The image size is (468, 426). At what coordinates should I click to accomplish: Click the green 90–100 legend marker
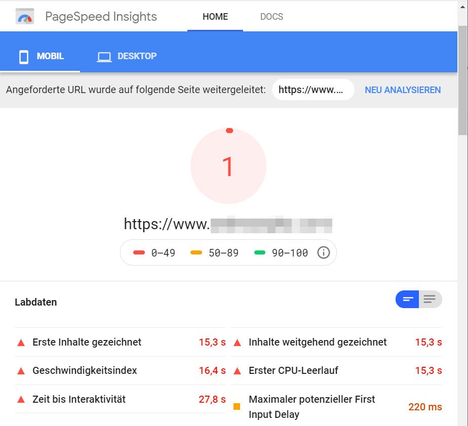260,252
